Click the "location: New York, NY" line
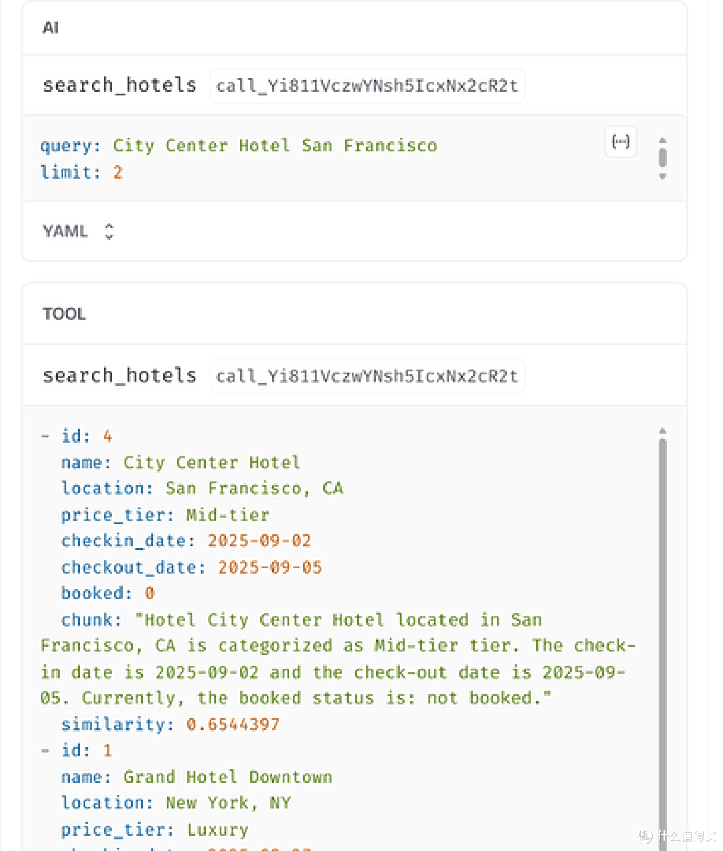This screenshot has width=723, height=851. 176,803
